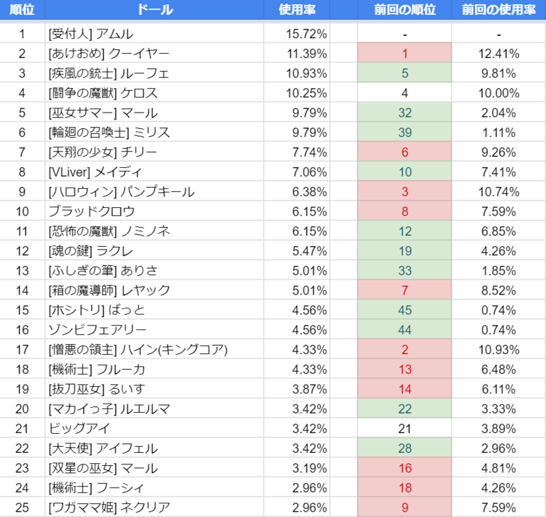Click the green previous rank 45 cell
This screenshot has height=517, width=546.
405,310
